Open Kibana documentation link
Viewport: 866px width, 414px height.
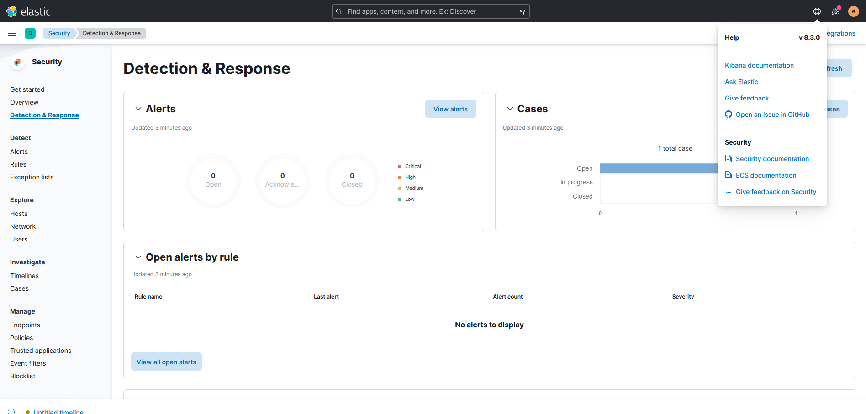(759, 65)
